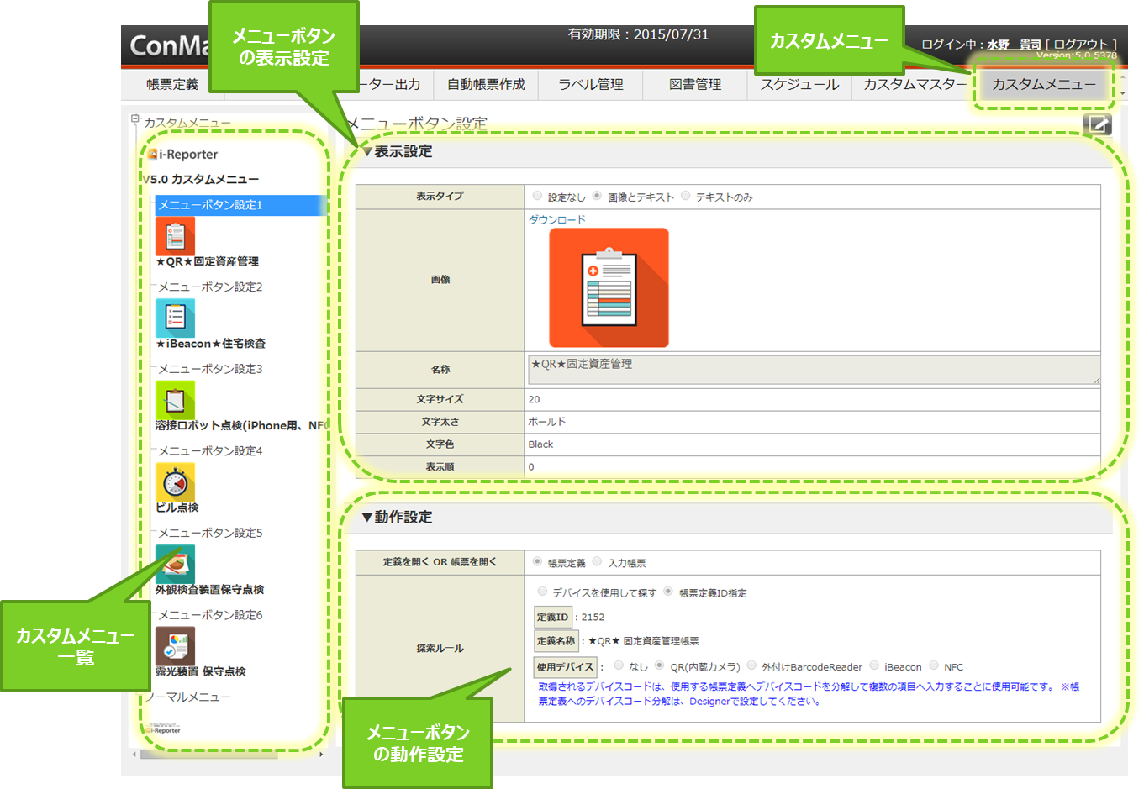Select the blue iBeacon housing inspection checklist icon

(175, 318)
